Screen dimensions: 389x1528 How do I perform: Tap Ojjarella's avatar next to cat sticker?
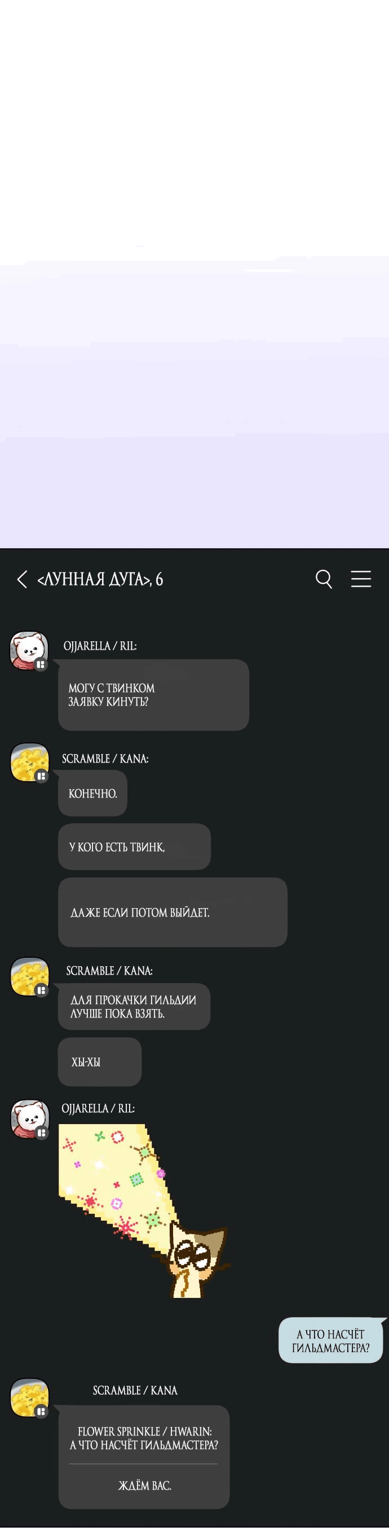coord(30,1119)
